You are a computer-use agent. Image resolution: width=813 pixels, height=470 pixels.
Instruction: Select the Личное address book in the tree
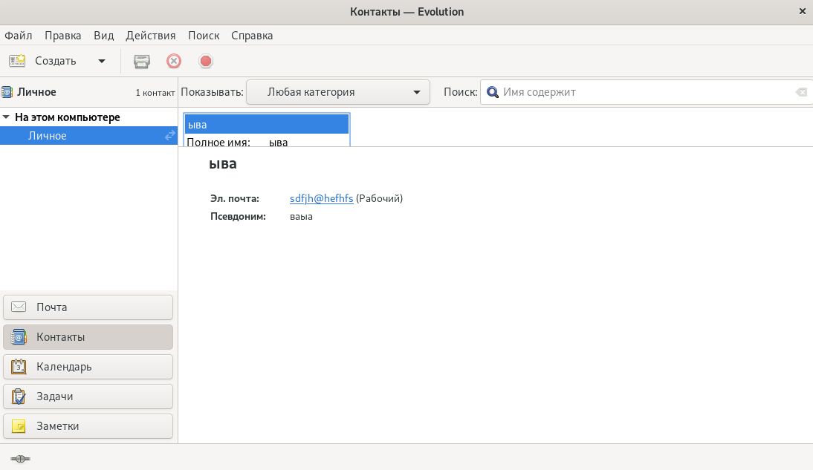point(88,136)
